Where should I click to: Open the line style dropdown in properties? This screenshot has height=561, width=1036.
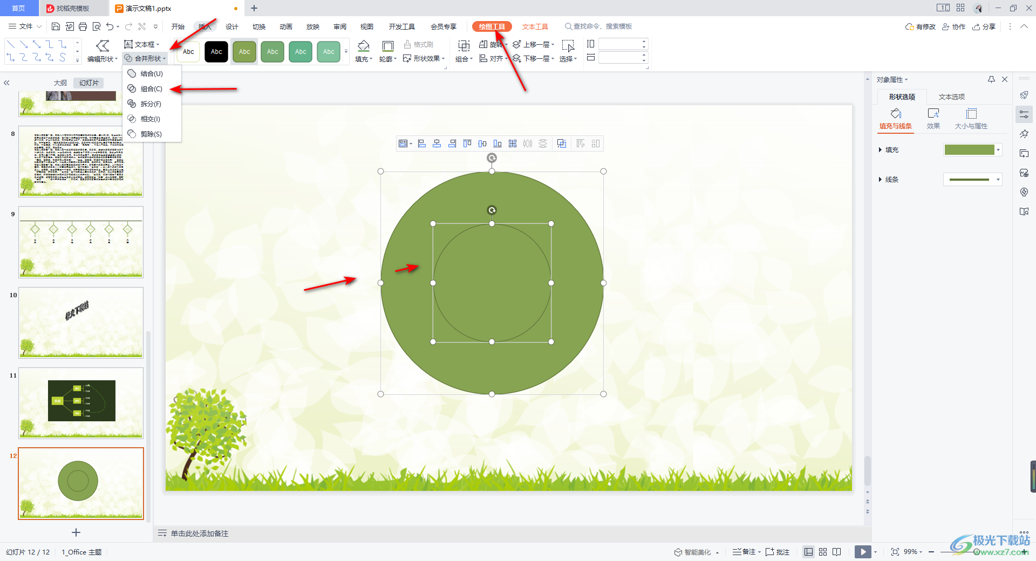pyautogui.click(x=998, y=180)
